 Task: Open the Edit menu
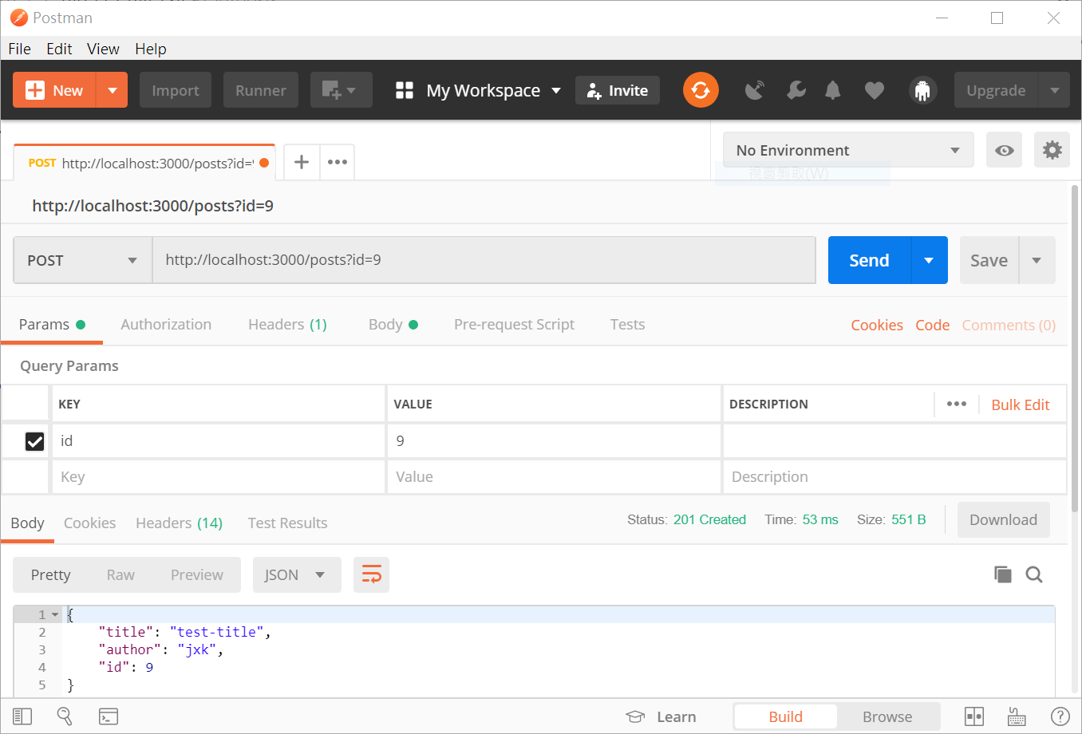(x=59, y=49)
